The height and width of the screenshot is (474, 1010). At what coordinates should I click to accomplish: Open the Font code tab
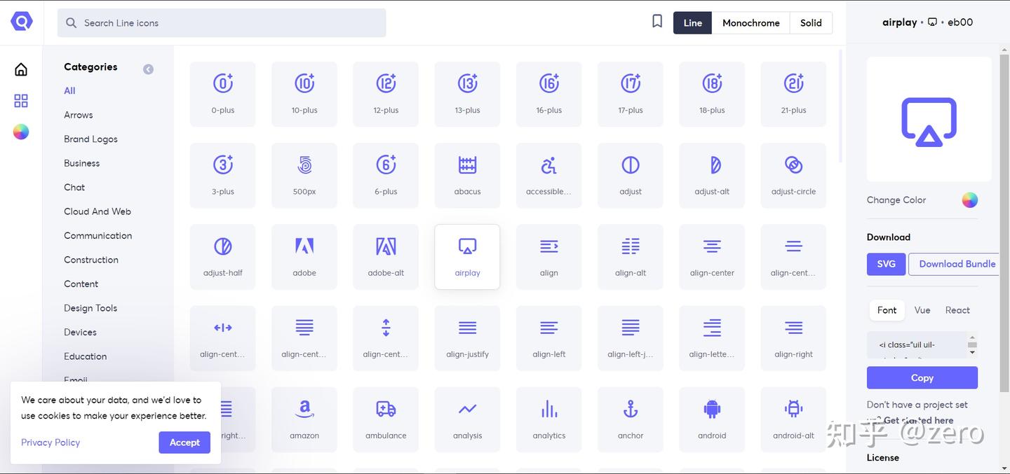(887, 310)
